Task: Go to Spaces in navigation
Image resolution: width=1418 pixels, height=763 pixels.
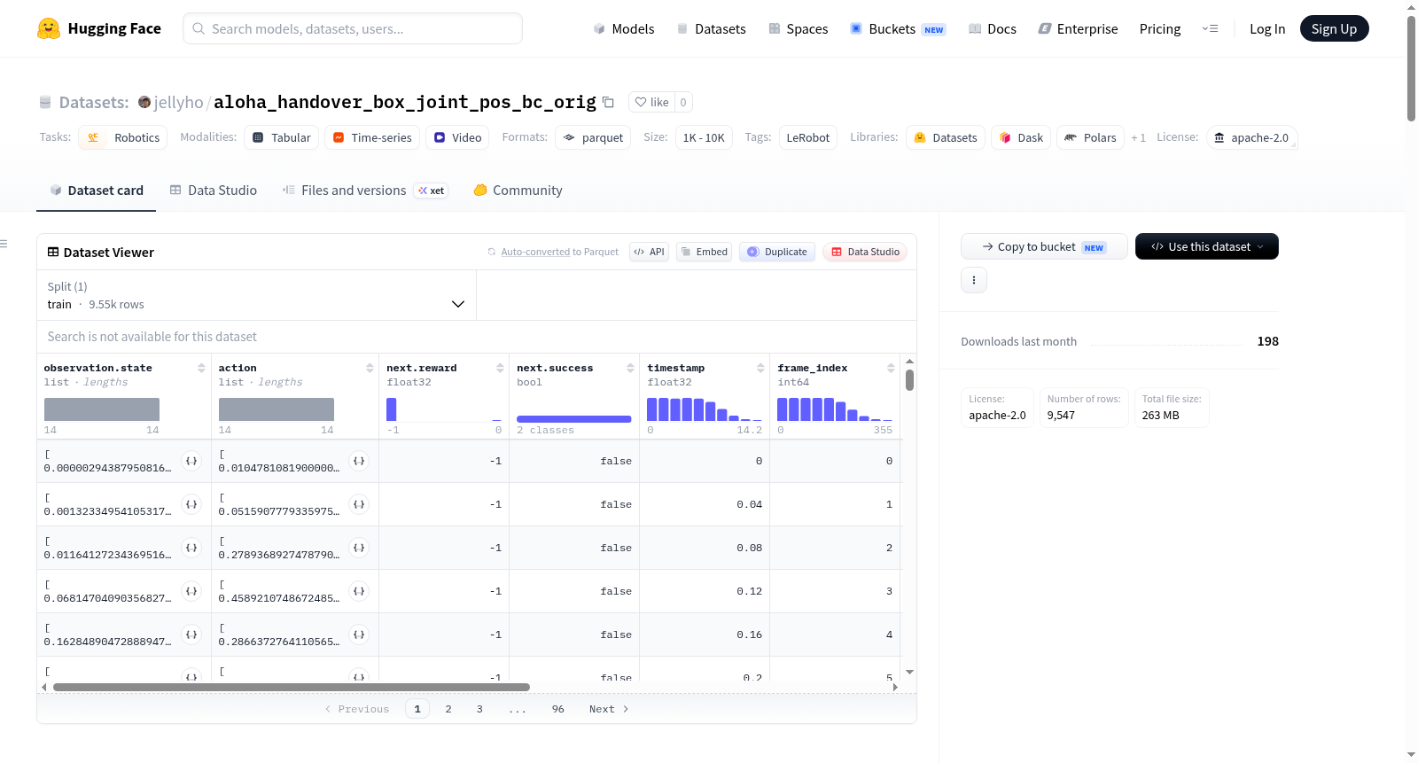Action: coord(798,28)
